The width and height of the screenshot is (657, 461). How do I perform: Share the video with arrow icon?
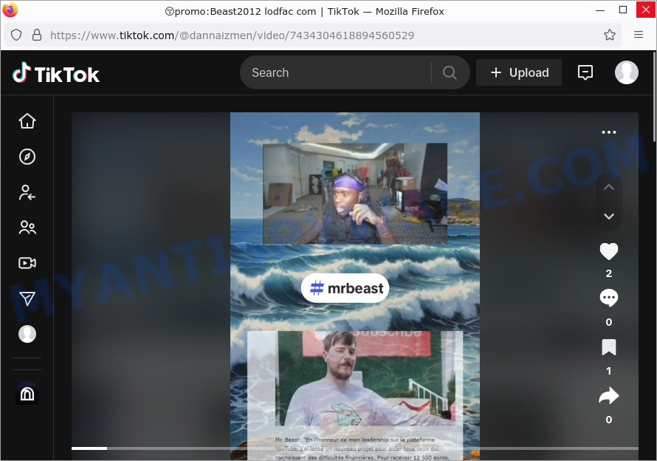click(x=609, y=395)
